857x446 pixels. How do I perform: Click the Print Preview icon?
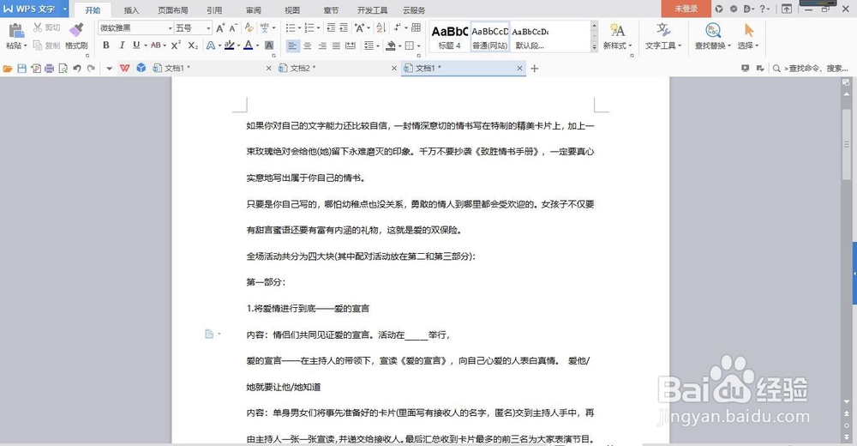pyautogui.click(x=63, y=69)
